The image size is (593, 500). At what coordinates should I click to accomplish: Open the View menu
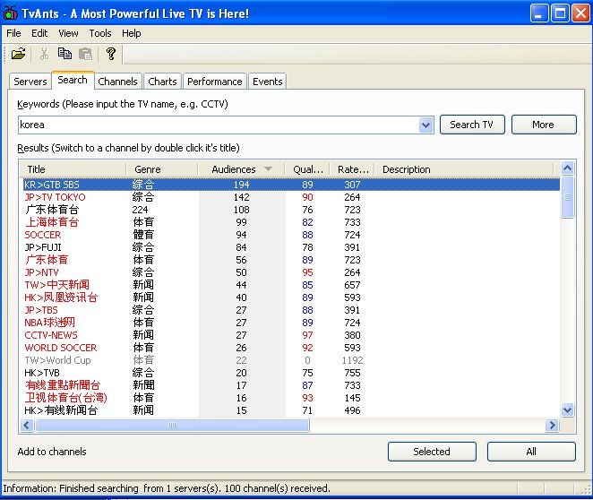[x=68, y=33]
